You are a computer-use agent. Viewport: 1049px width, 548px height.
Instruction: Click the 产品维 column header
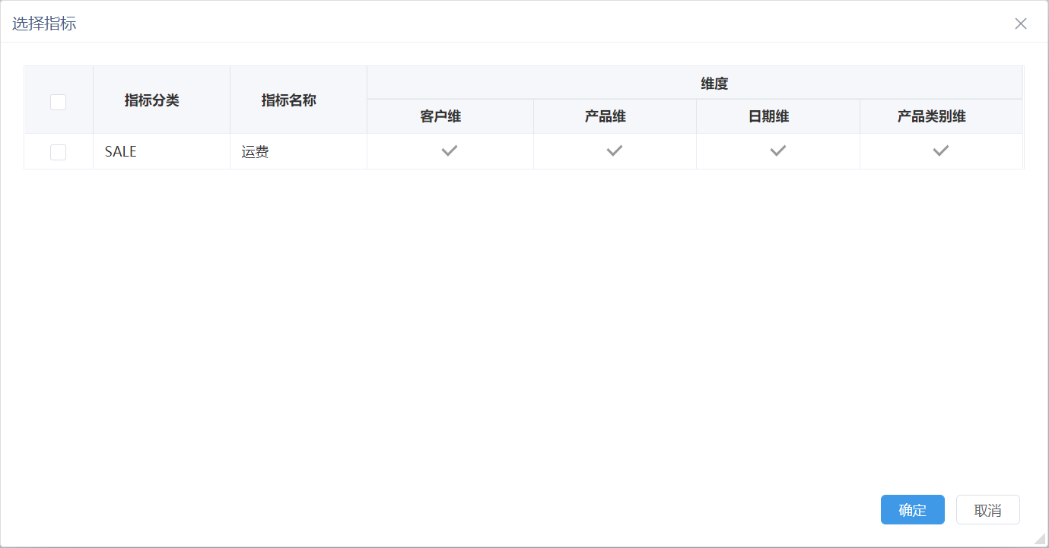(615, 117)
